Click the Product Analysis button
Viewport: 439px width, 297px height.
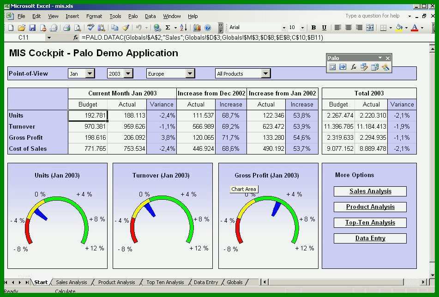tap(370, 207)
